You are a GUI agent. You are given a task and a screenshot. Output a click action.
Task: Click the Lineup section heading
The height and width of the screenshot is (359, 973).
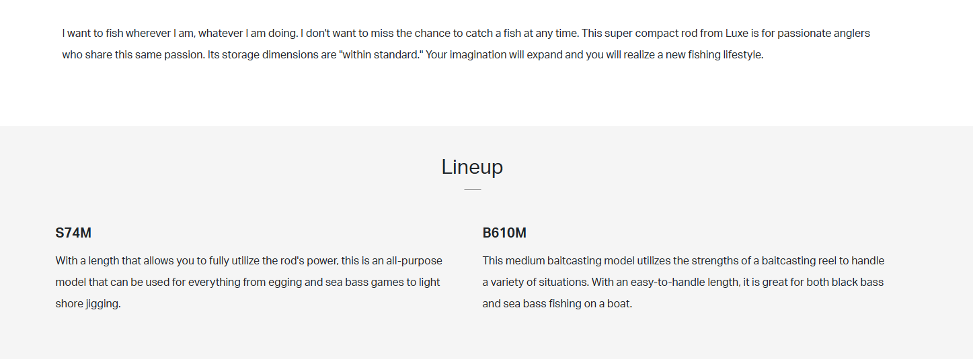coord(472,166)
